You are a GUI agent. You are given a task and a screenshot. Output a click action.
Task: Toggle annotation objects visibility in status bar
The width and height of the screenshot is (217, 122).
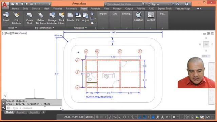(153, 117)
